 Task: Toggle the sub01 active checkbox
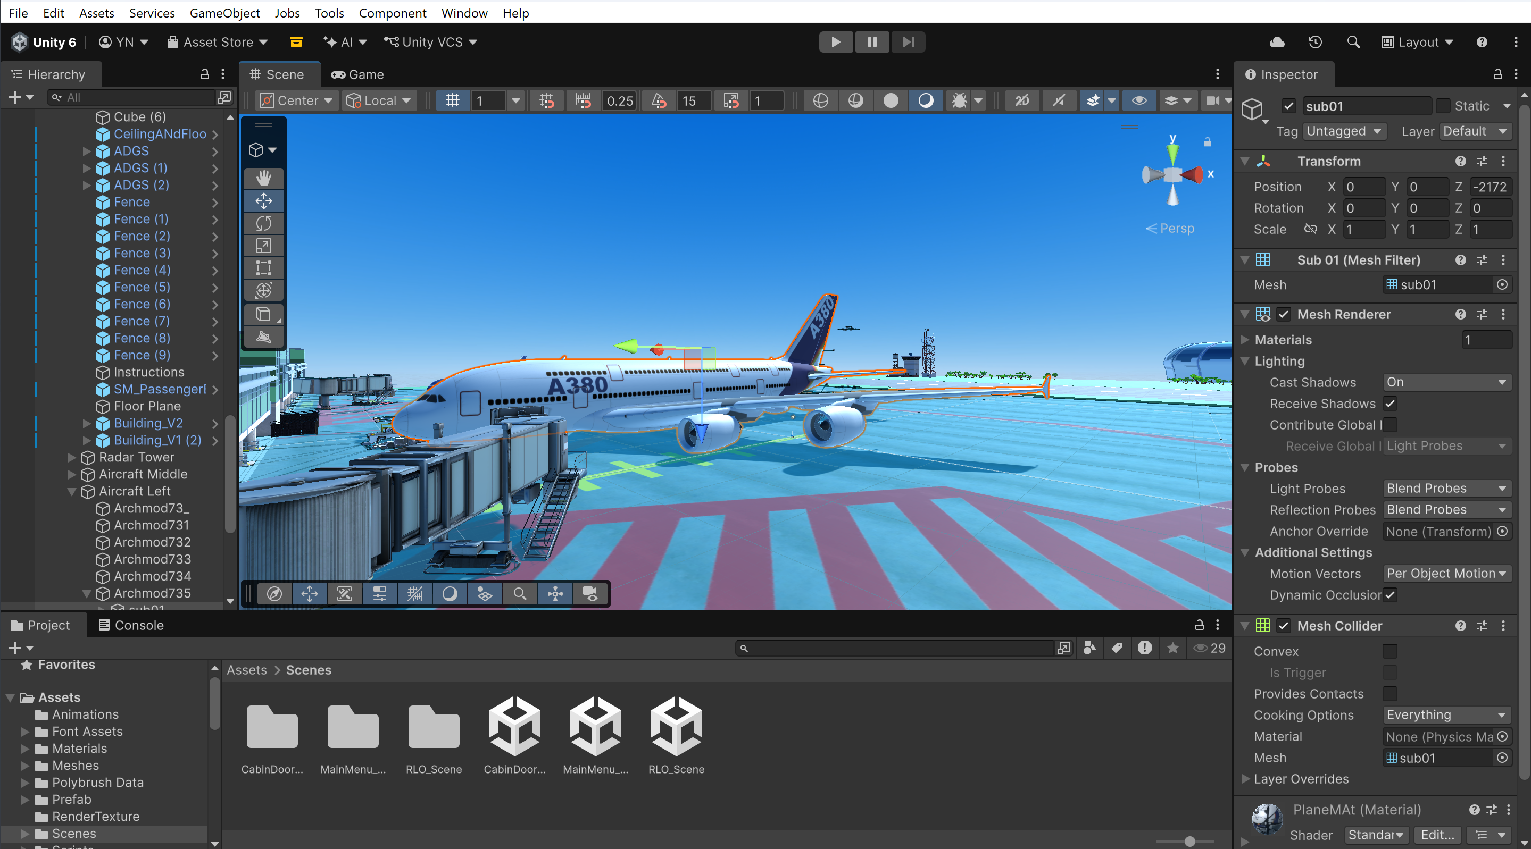pyautogui.click(x=1288, y=106)
